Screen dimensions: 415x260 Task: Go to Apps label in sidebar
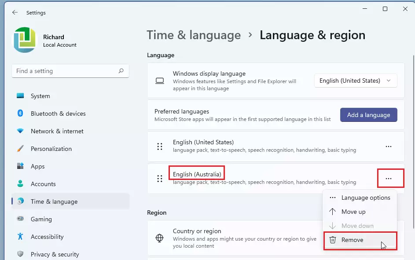(x=37, y=166)
